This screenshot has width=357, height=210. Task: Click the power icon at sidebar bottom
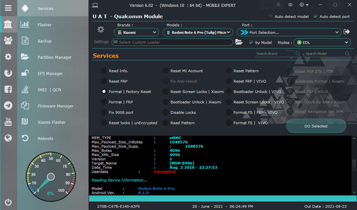[8, 202]
